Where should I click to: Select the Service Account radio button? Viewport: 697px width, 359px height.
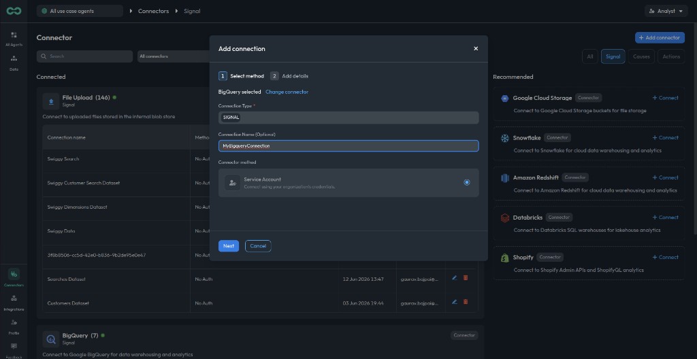click(x=466, y=182)
